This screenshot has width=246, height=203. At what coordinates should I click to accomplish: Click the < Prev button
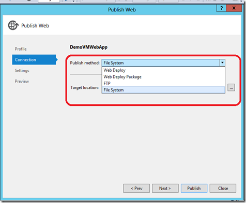[136, 189]
